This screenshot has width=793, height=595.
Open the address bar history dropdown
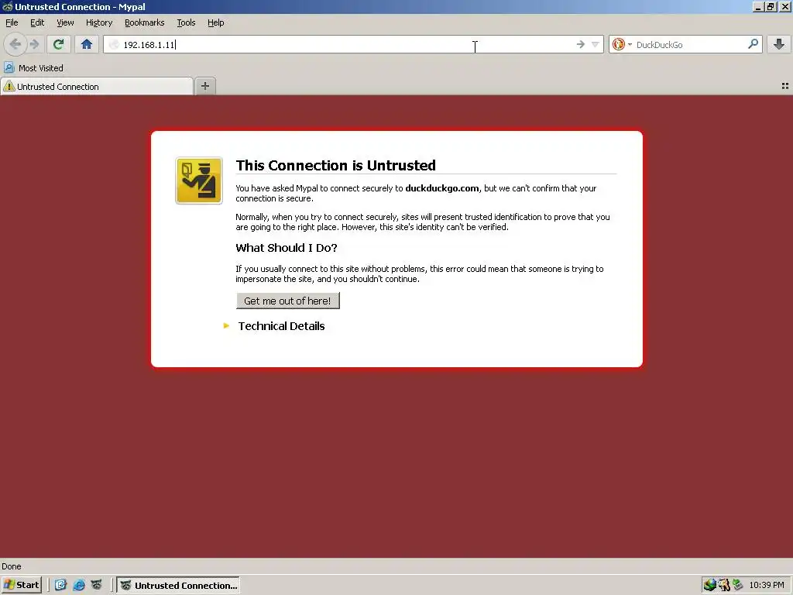click(596, 44)
